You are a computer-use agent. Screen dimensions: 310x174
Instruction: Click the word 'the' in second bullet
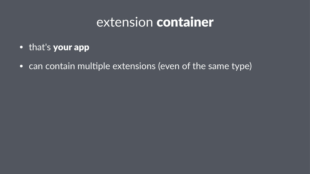pyautogui.click(x=199, y=66)
